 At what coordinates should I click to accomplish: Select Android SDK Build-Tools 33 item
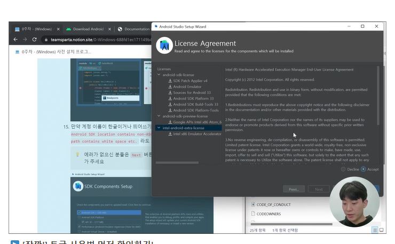pyautogui.click(x=196, y=104)
